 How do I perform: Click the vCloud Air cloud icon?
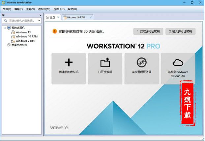tap(178, 62)
